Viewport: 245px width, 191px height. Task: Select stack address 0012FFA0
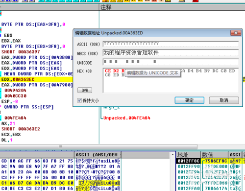(189, 189)
